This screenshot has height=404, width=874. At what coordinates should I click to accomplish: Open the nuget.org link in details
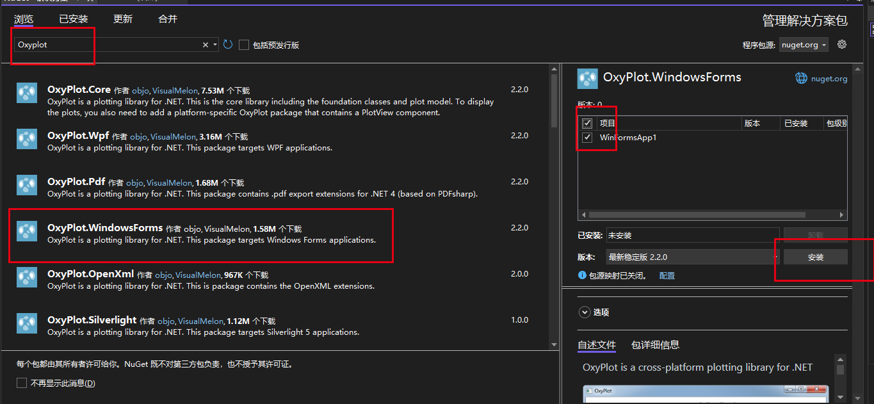click(x=829, y=79)
